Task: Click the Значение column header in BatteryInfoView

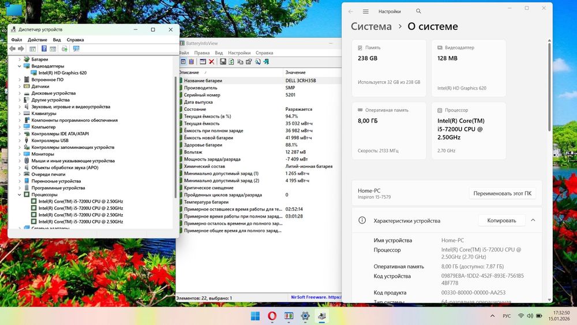Action: pyautogui.click(x=312, y=73)
